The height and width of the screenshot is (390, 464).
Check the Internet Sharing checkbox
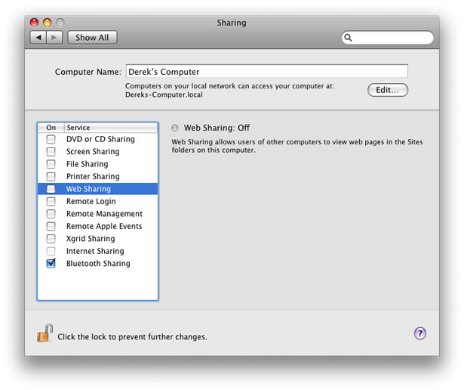[x=51, y=251]
